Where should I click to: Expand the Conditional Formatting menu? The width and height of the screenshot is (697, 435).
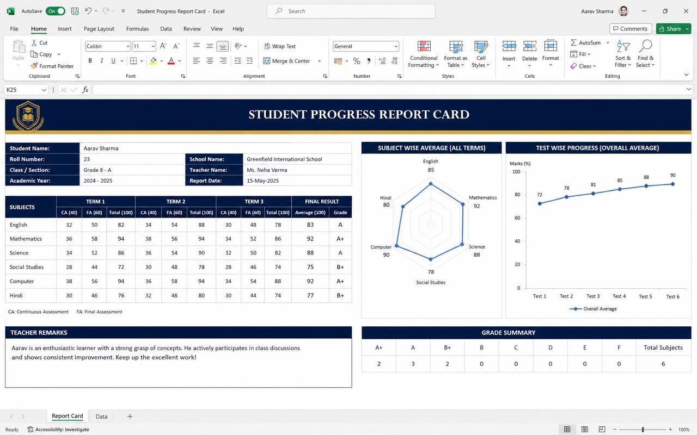click(424, 54)
